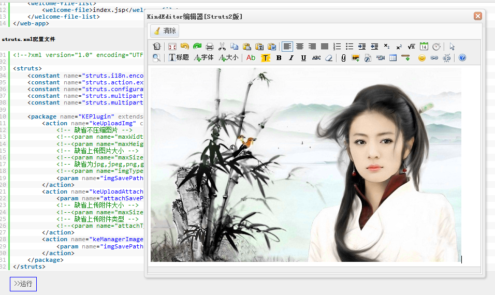Image resolution: width=495 pixels, height=295 pixels.
Task: Click the Copy icon
Action: pyautogui.click(x=234, y=47)
